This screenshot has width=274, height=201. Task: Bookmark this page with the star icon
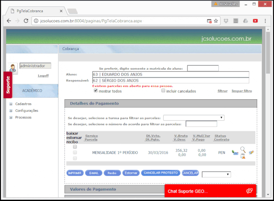[x=216, y=21]
